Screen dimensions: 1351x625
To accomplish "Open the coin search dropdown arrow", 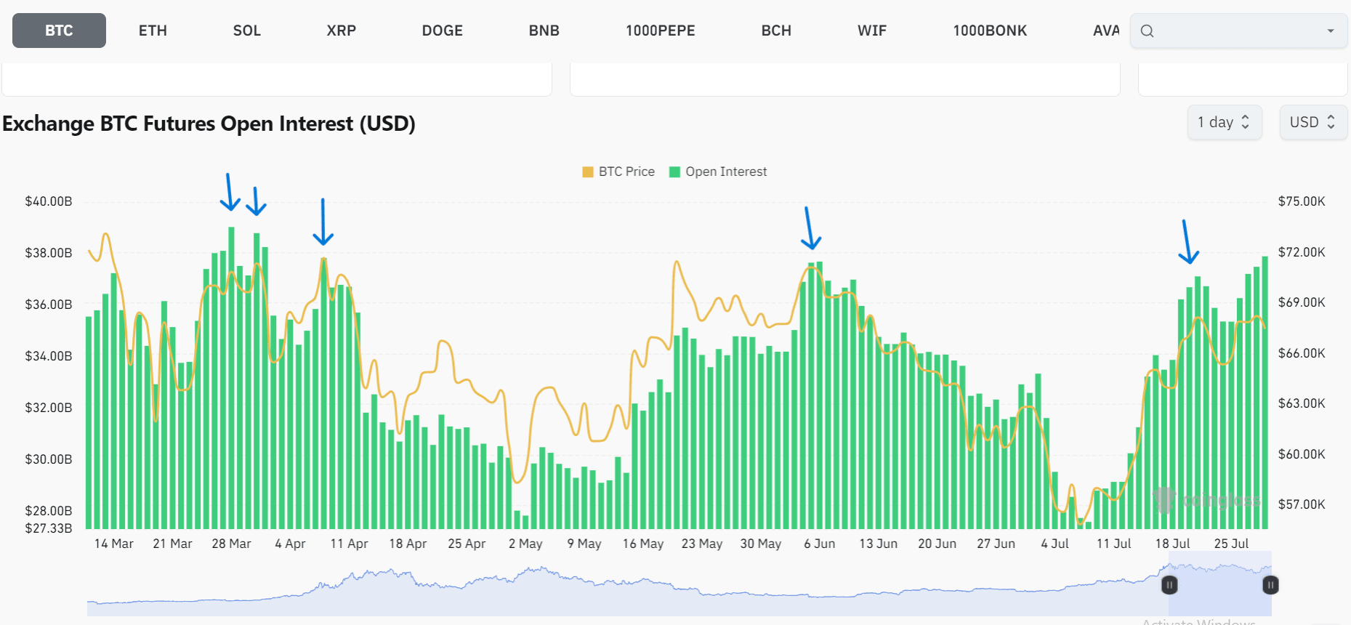I will (x=1330, y=31).
